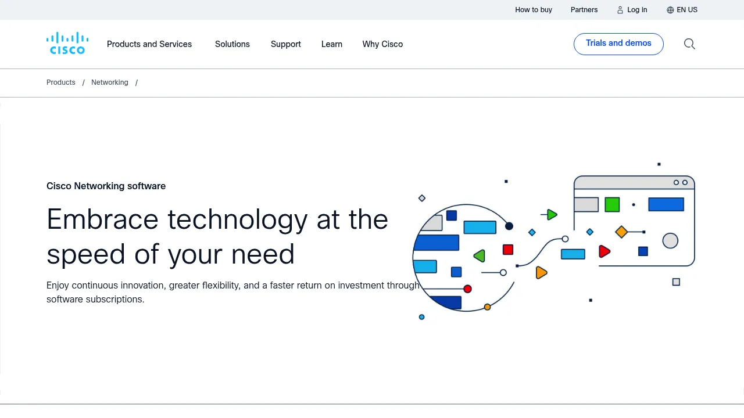The width and height of the screenshot is (744, 418).
Task: Open the How to buy link
Action: tap(534, 10)
